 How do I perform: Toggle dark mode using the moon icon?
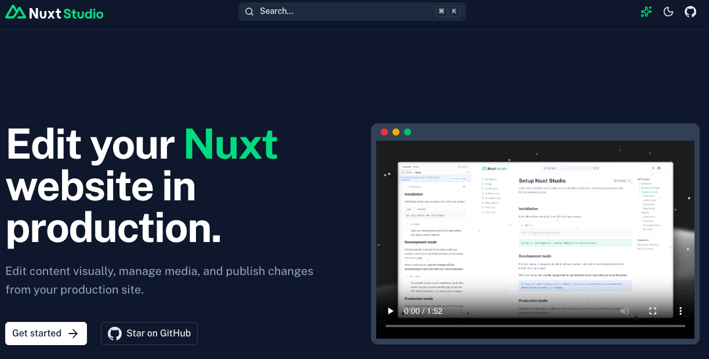668,11
